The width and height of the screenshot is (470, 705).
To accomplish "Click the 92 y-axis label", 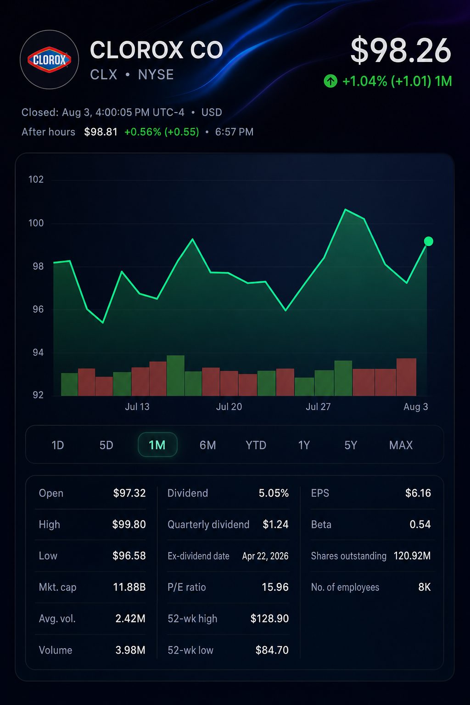I will click(38, 395).
